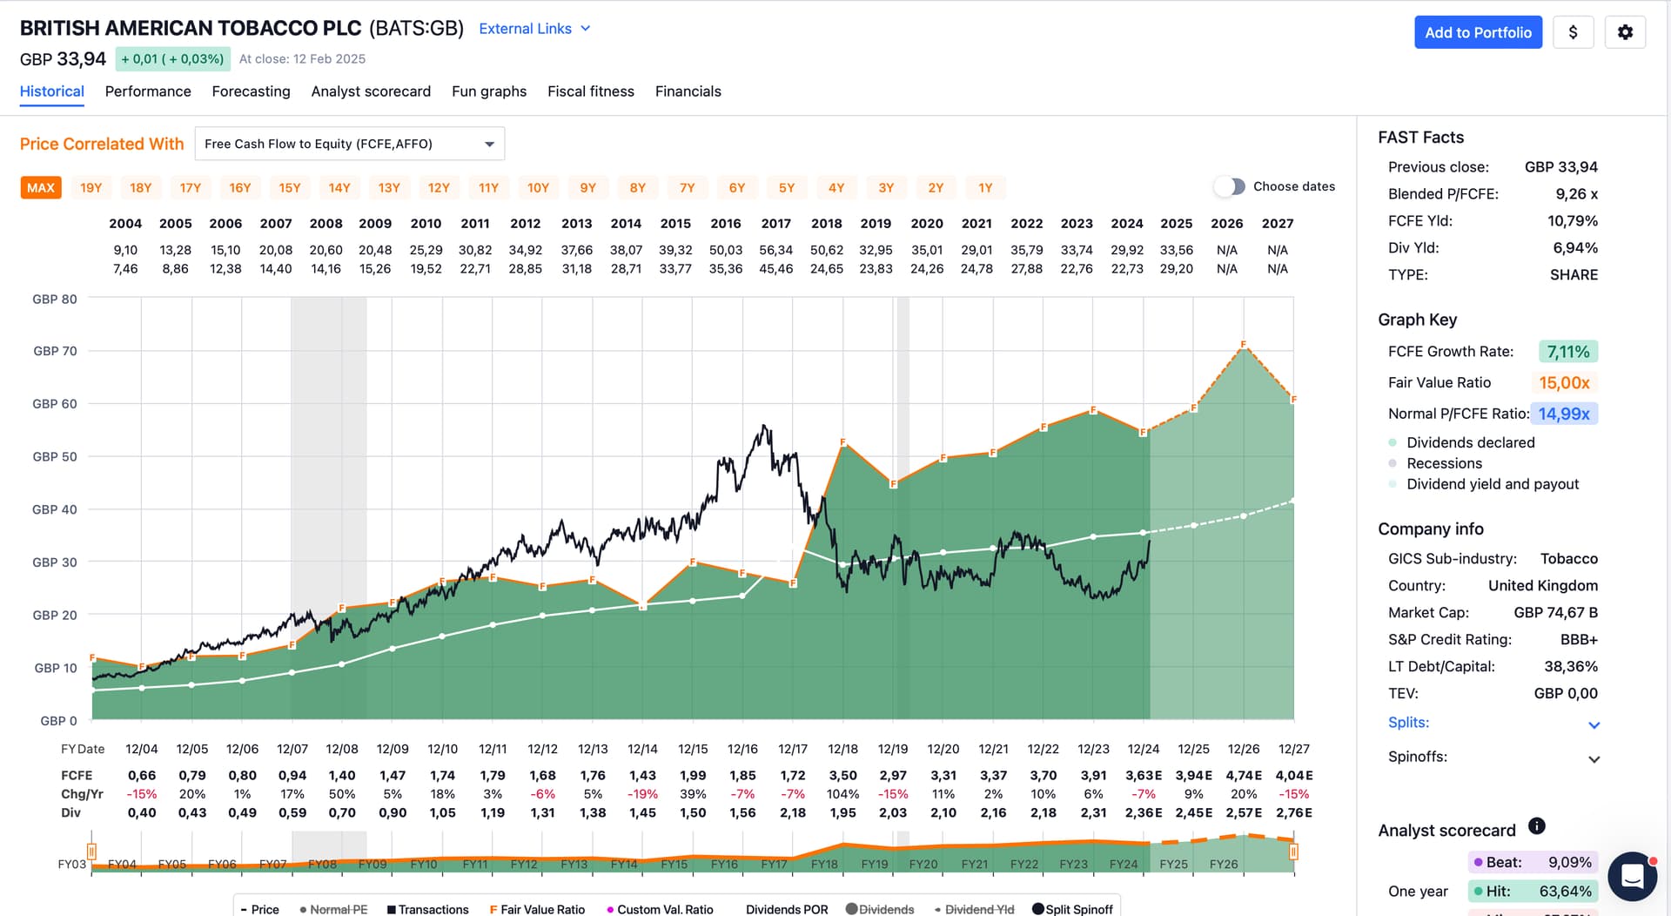Toggle Normal PE in chart legend
This screenshot has width=1671, height=916.
pos(333,909)
